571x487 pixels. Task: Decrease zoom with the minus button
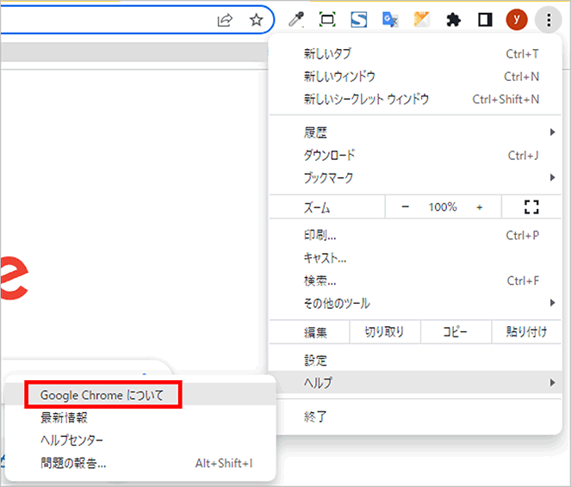click(406, 207)
